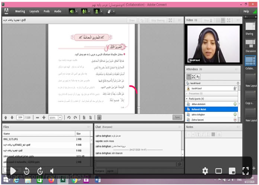Rotate the document clockwise
Screen dimensions: 259x185
[75, 117]
